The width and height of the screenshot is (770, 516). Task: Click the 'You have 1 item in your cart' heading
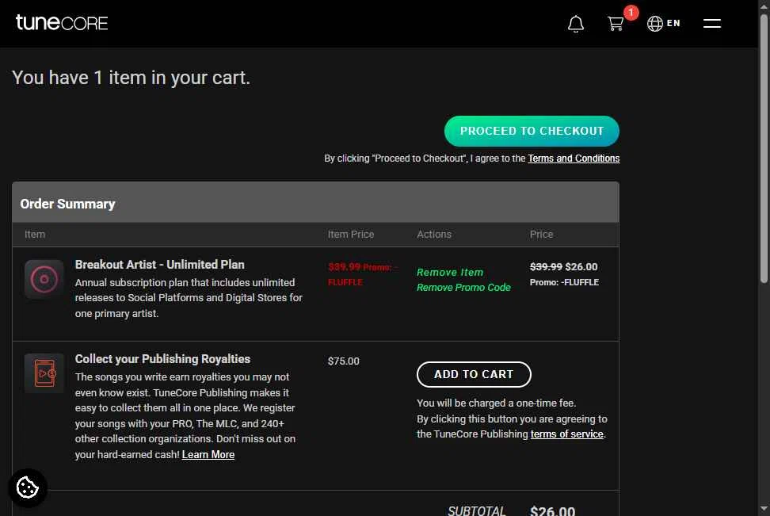pyautogui.click(x=132, y=78)
